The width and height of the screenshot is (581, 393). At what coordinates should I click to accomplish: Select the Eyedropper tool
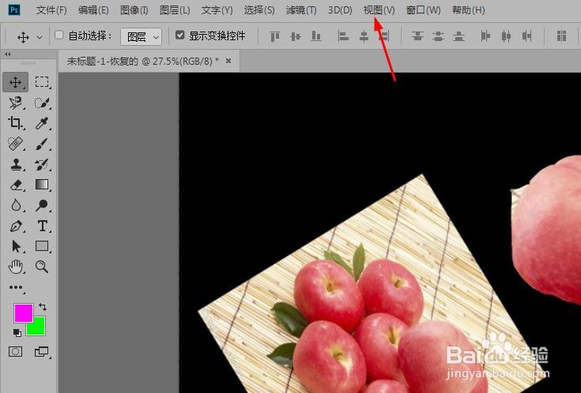pyautogui.click(x=42, y=123)
